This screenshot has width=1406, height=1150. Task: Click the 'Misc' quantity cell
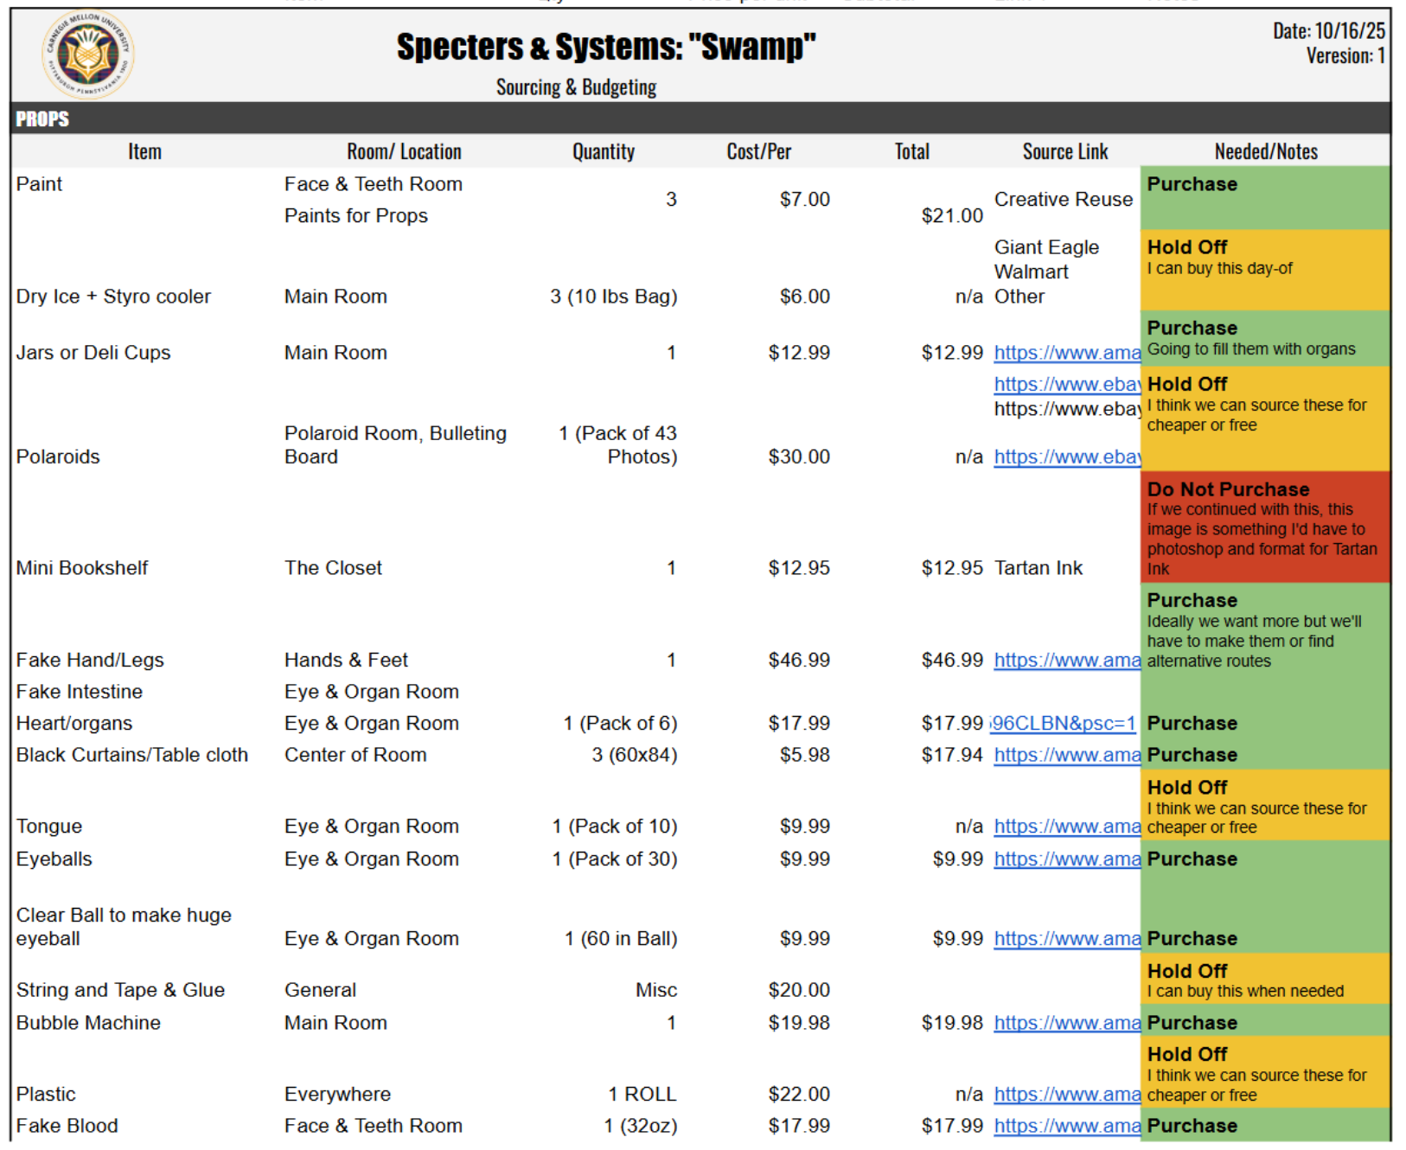pos(655,990)
